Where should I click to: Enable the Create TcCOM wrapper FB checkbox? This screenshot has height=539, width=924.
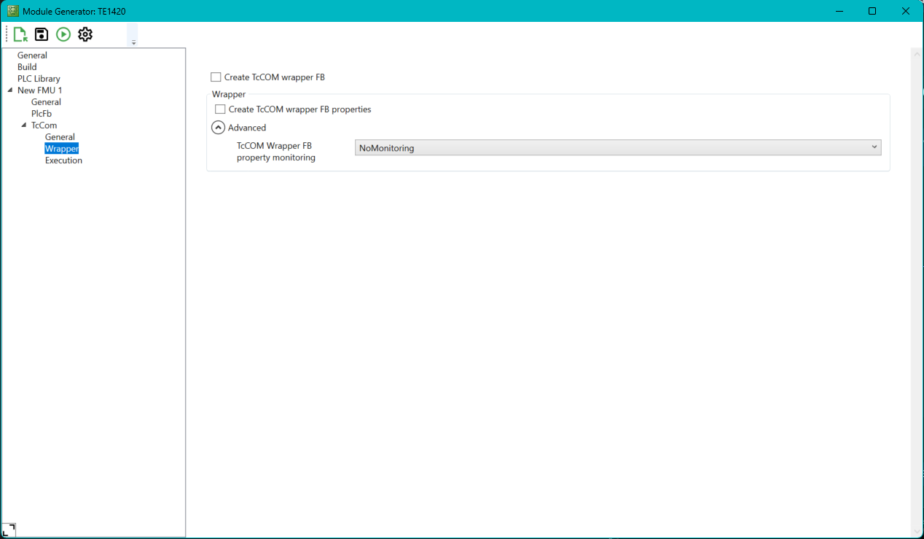pyautogui.click(x=216, y=77)
